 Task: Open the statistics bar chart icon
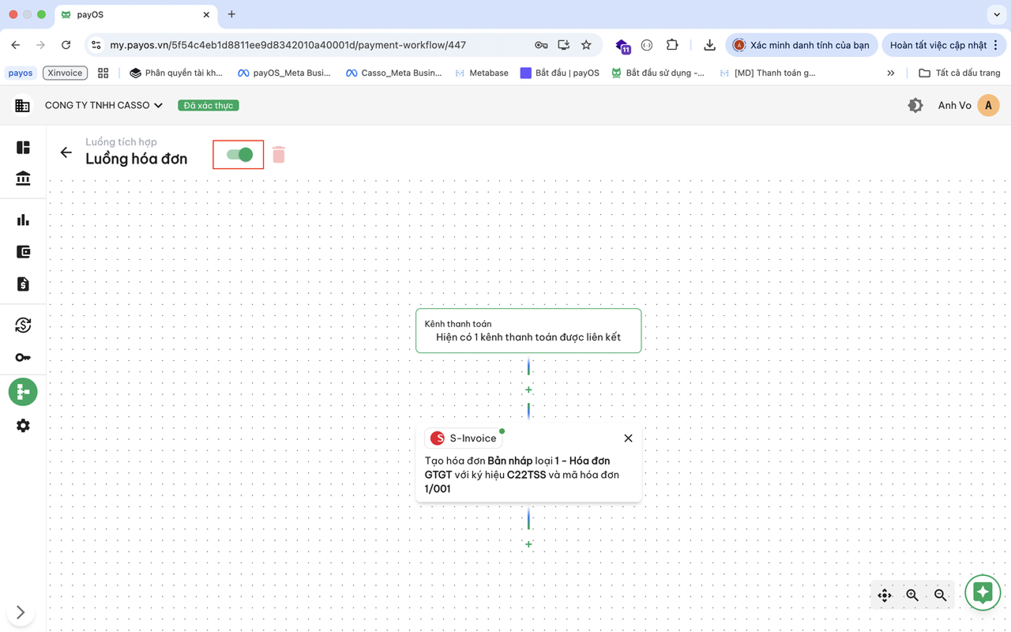(x=23, y=220)
